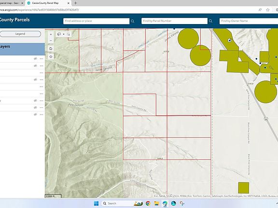
Task: Focus the Find by Owner Name field
Action: [249, 21]
